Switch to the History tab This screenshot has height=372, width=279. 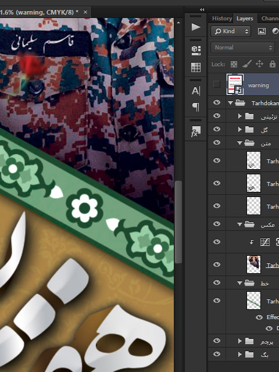click(222, 18)
